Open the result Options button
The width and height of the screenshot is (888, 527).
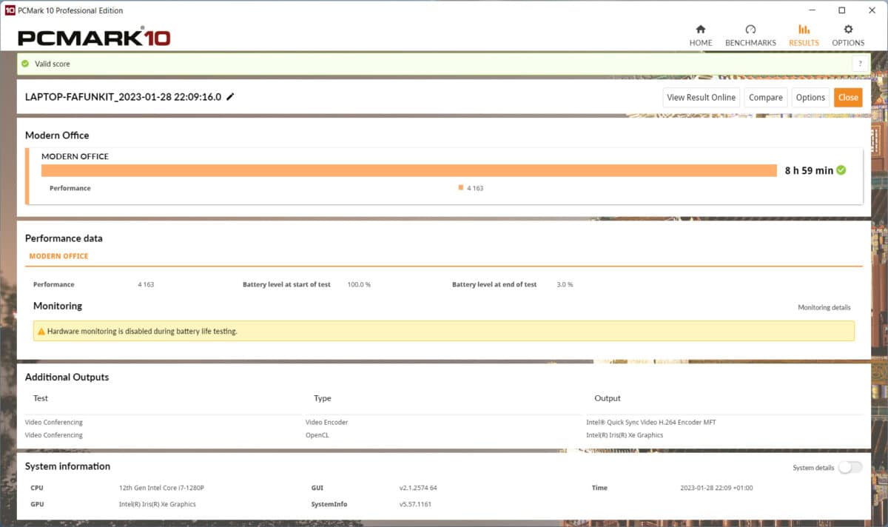(810, 97)
